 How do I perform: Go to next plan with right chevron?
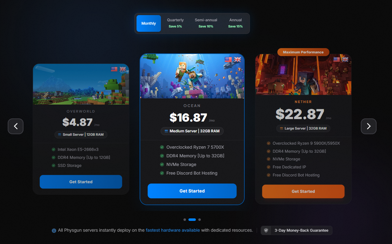tap(369, 126)
